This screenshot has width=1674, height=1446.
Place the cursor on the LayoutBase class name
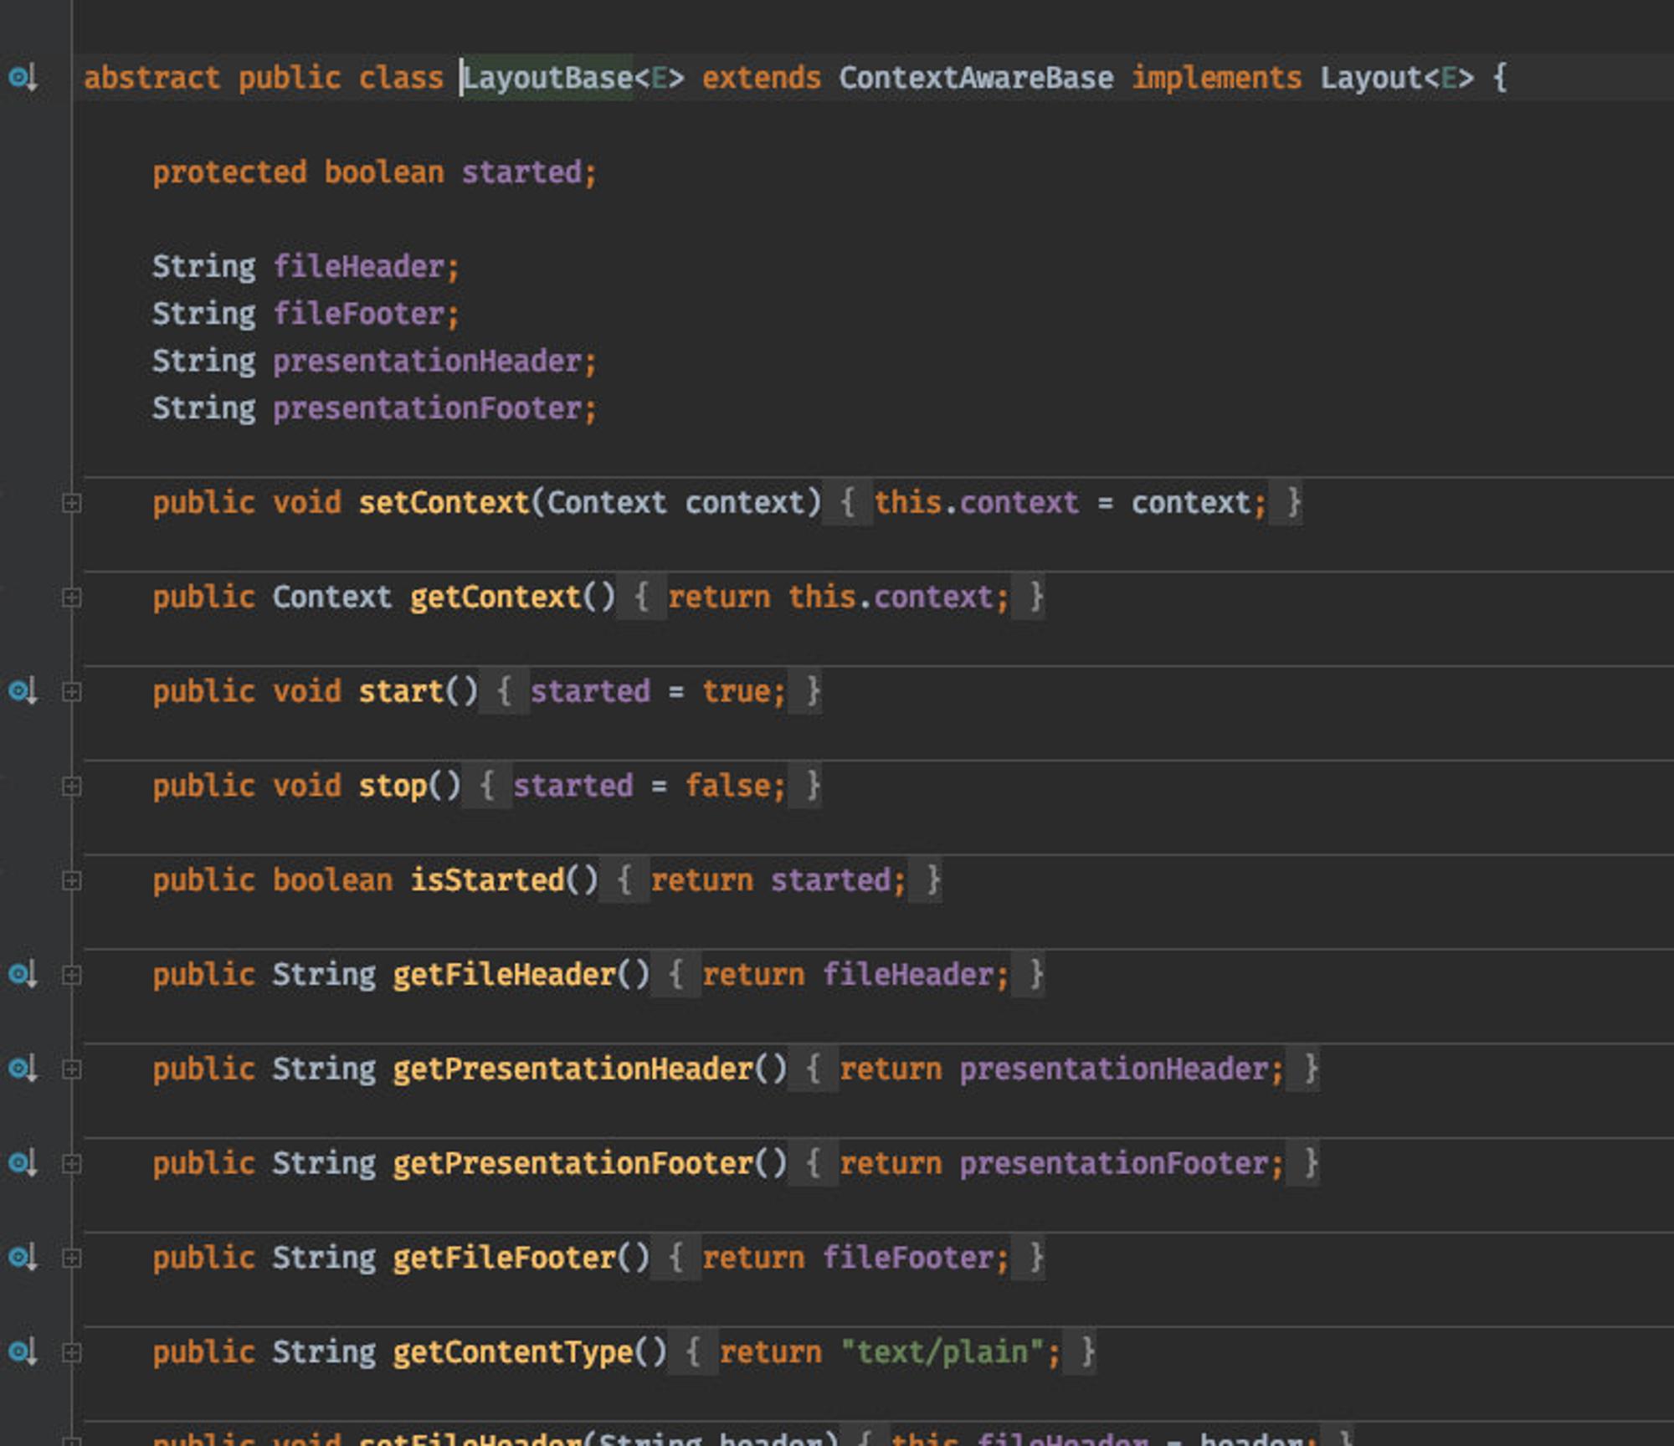coord(547,79)
